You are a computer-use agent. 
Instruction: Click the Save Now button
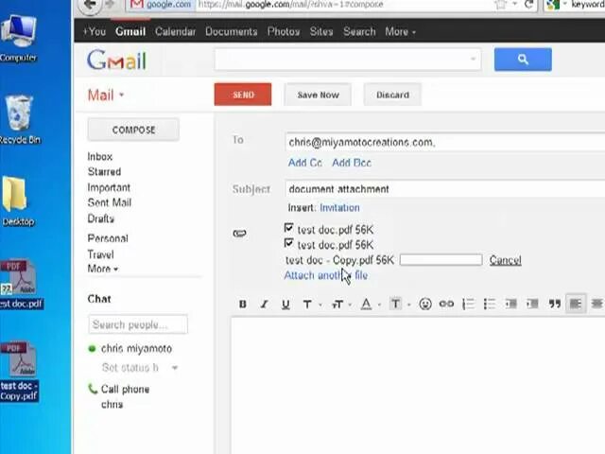(318, 95)
